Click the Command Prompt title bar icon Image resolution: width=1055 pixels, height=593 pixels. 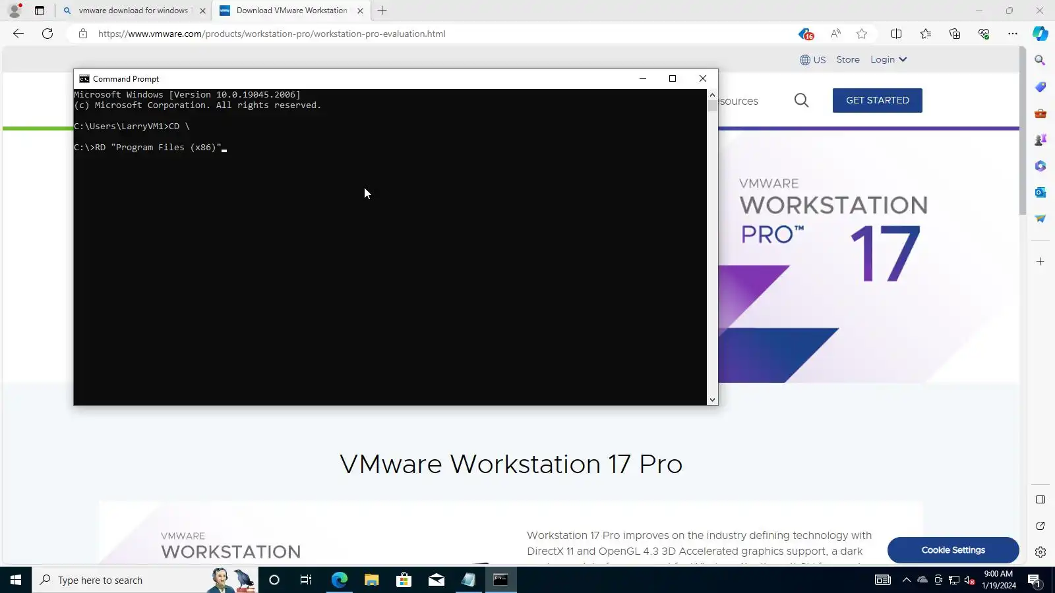(x=84, y=79)
